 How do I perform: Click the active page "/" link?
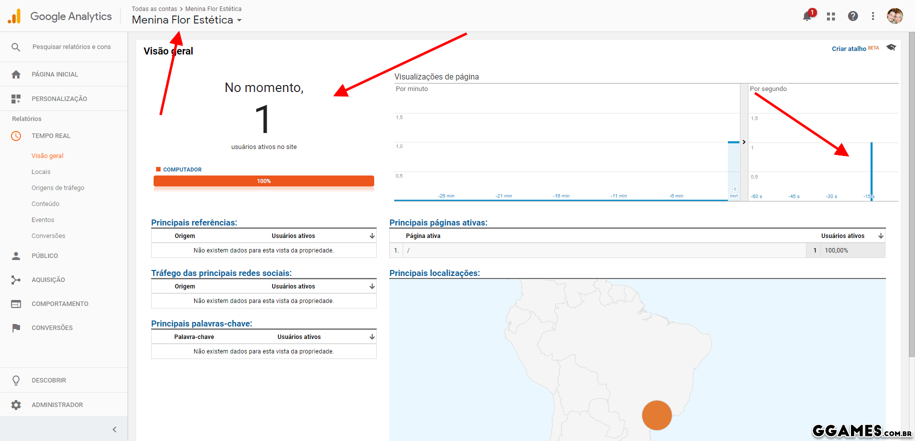coord(408,250)
